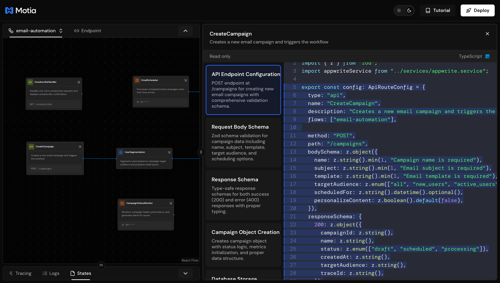The width and height of the screenshot is (500, 283).
Task: Open CreateCampaign node code viewer icon
Action: 80,147
